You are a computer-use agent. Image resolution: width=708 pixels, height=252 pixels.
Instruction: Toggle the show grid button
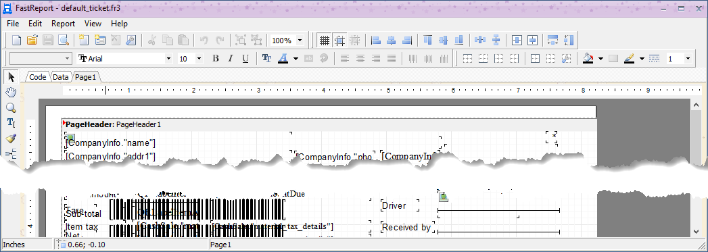click(x=324, y=40)
